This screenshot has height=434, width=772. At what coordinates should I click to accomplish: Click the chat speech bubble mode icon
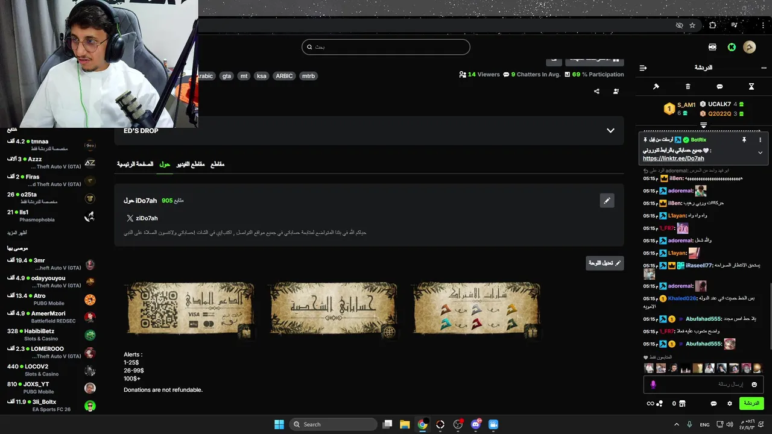(x=720, y=87)
